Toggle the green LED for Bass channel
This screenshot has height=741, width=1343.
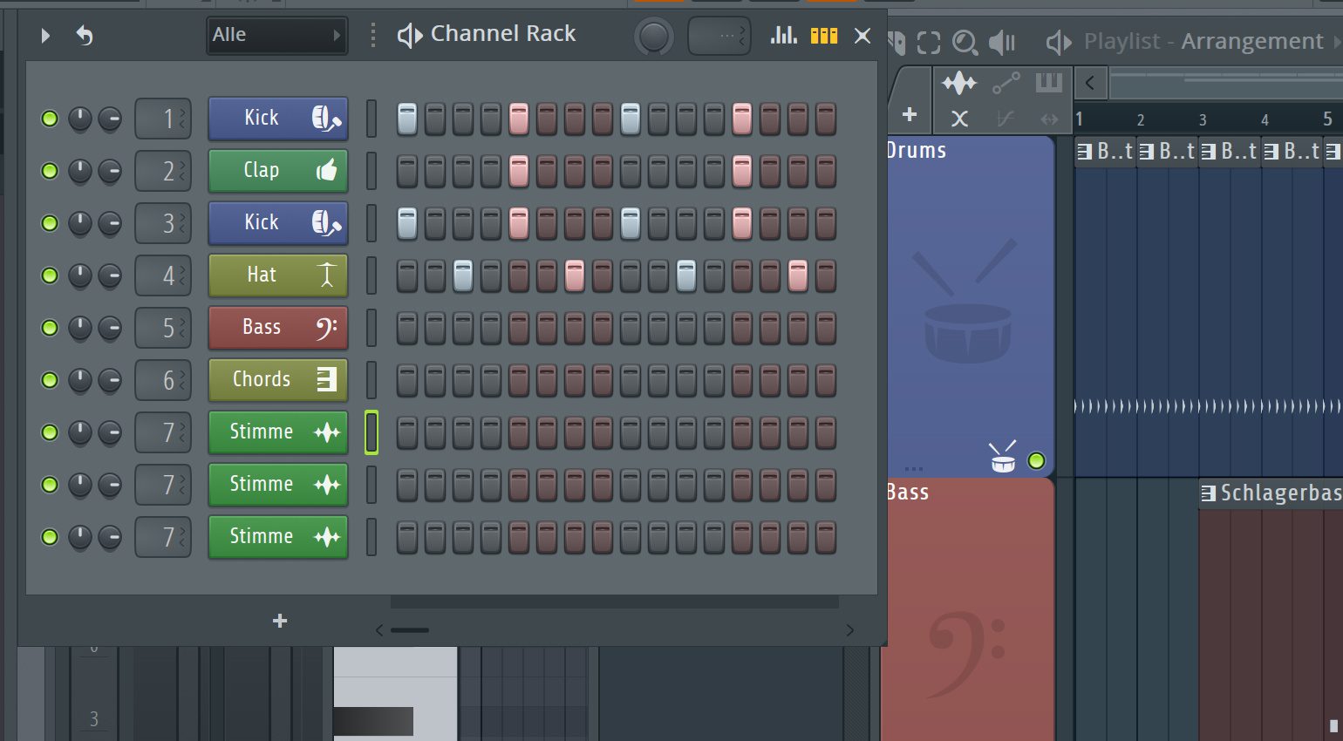(x=50, y=328)
